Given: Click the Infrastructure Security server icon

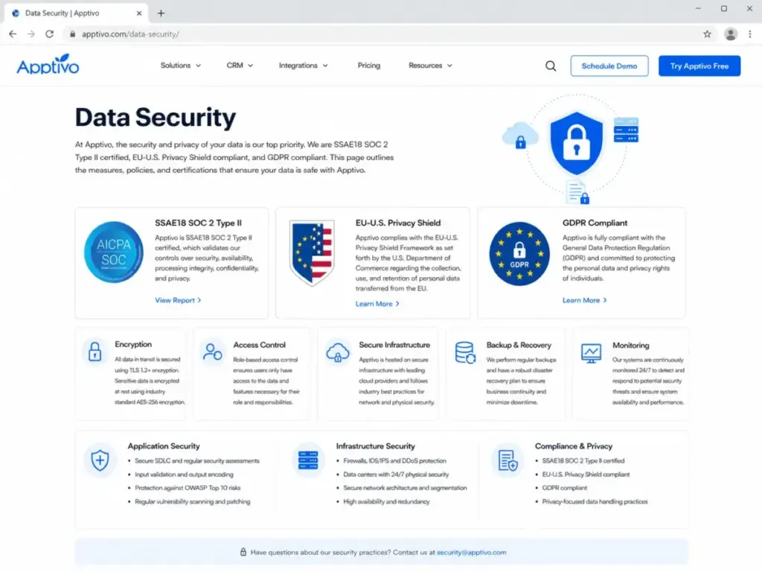Looking at the screenshot, I should tap(308, 460).
